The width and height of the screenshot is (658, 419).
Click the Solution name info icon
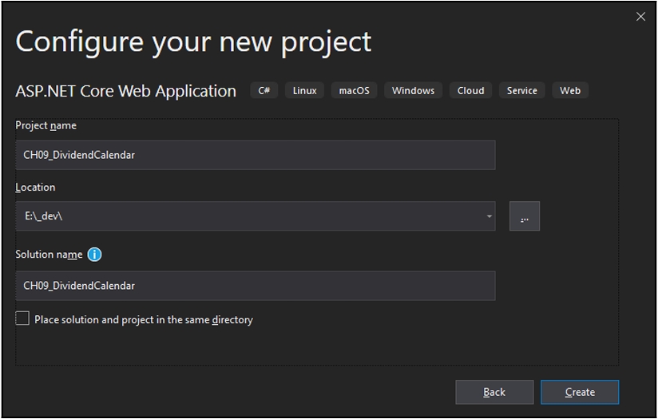[x=95, y=255]
